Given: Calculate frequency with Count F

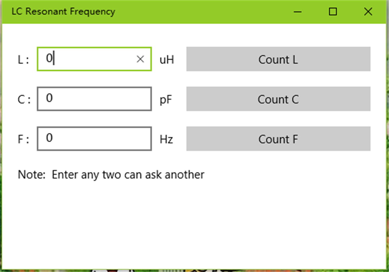Looking at the screenshot, I should [278, 139].
